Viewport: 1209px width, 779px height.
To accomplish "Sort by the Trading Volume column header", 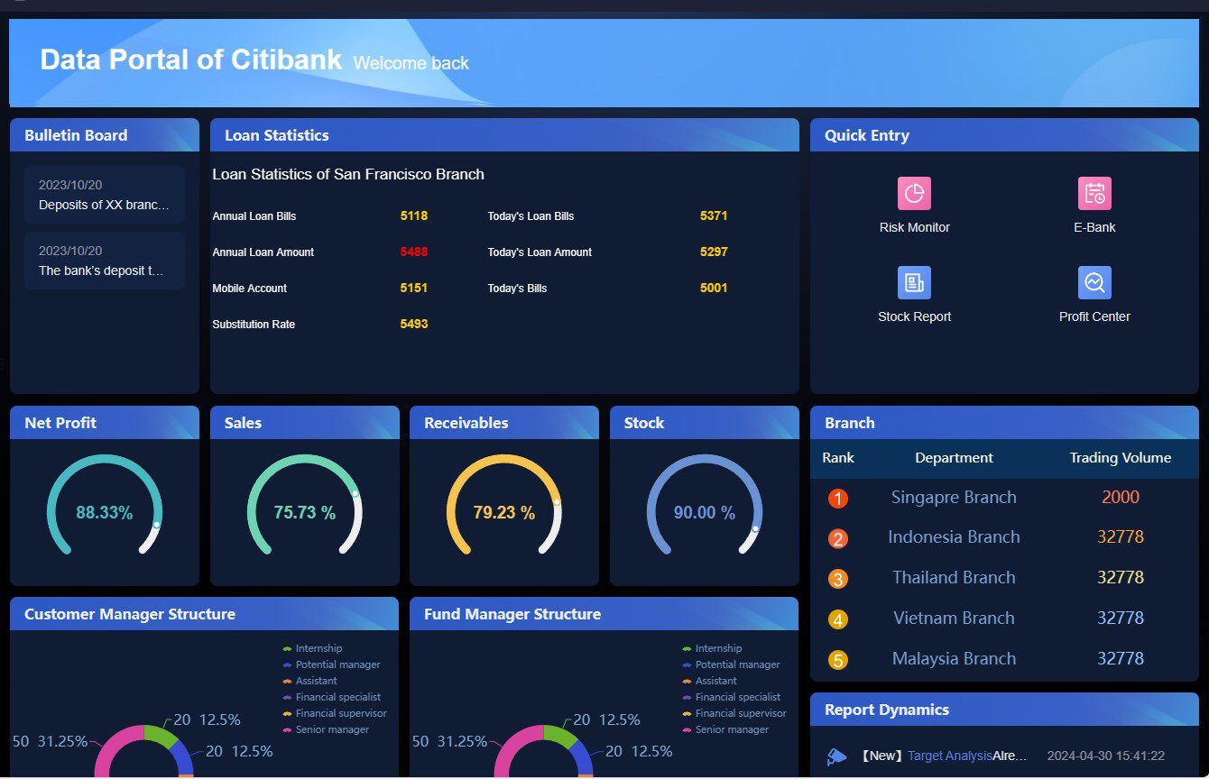I will (x=1121, y=458).
